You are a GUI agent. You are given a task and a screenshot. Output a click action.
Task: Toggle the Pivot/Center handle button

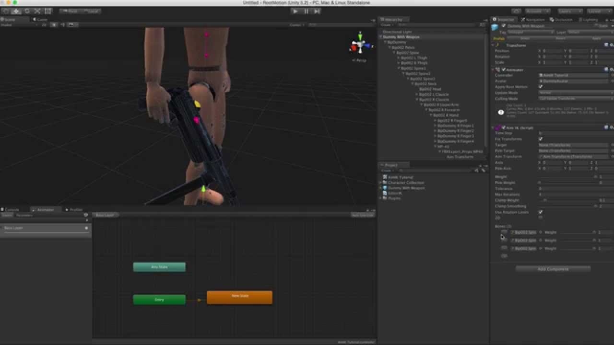click(x=71, y=11)
